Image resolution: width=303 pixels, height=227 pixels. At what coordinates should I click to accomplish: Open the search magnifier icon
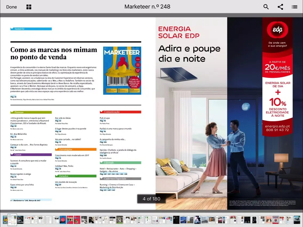point(266,7)
